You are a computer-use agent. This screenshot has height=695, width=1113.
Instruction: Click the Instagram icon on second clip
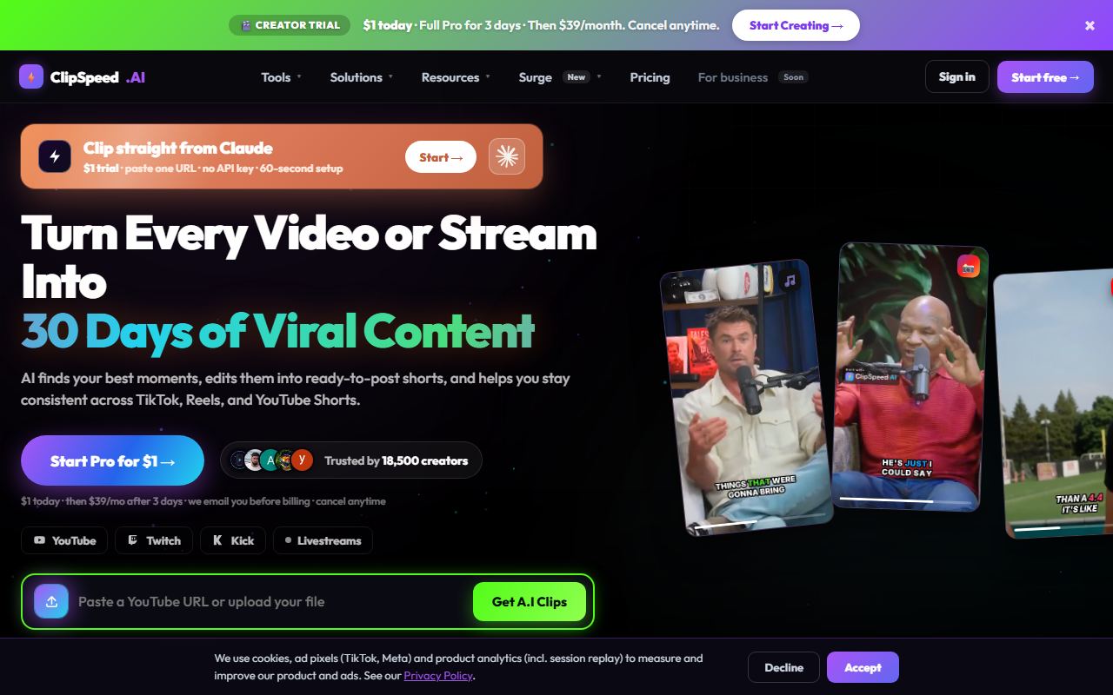pyautogui.click(x=969, y=267)
